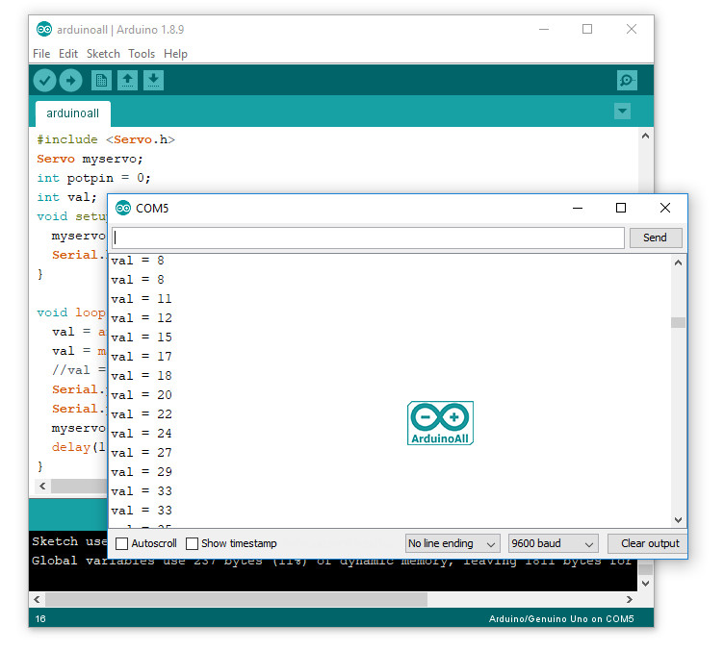Image resolution: width=724 pixels, height=650 pixels.
Task: Minimize the Arduino IDE window
Action: coord(544,29)
